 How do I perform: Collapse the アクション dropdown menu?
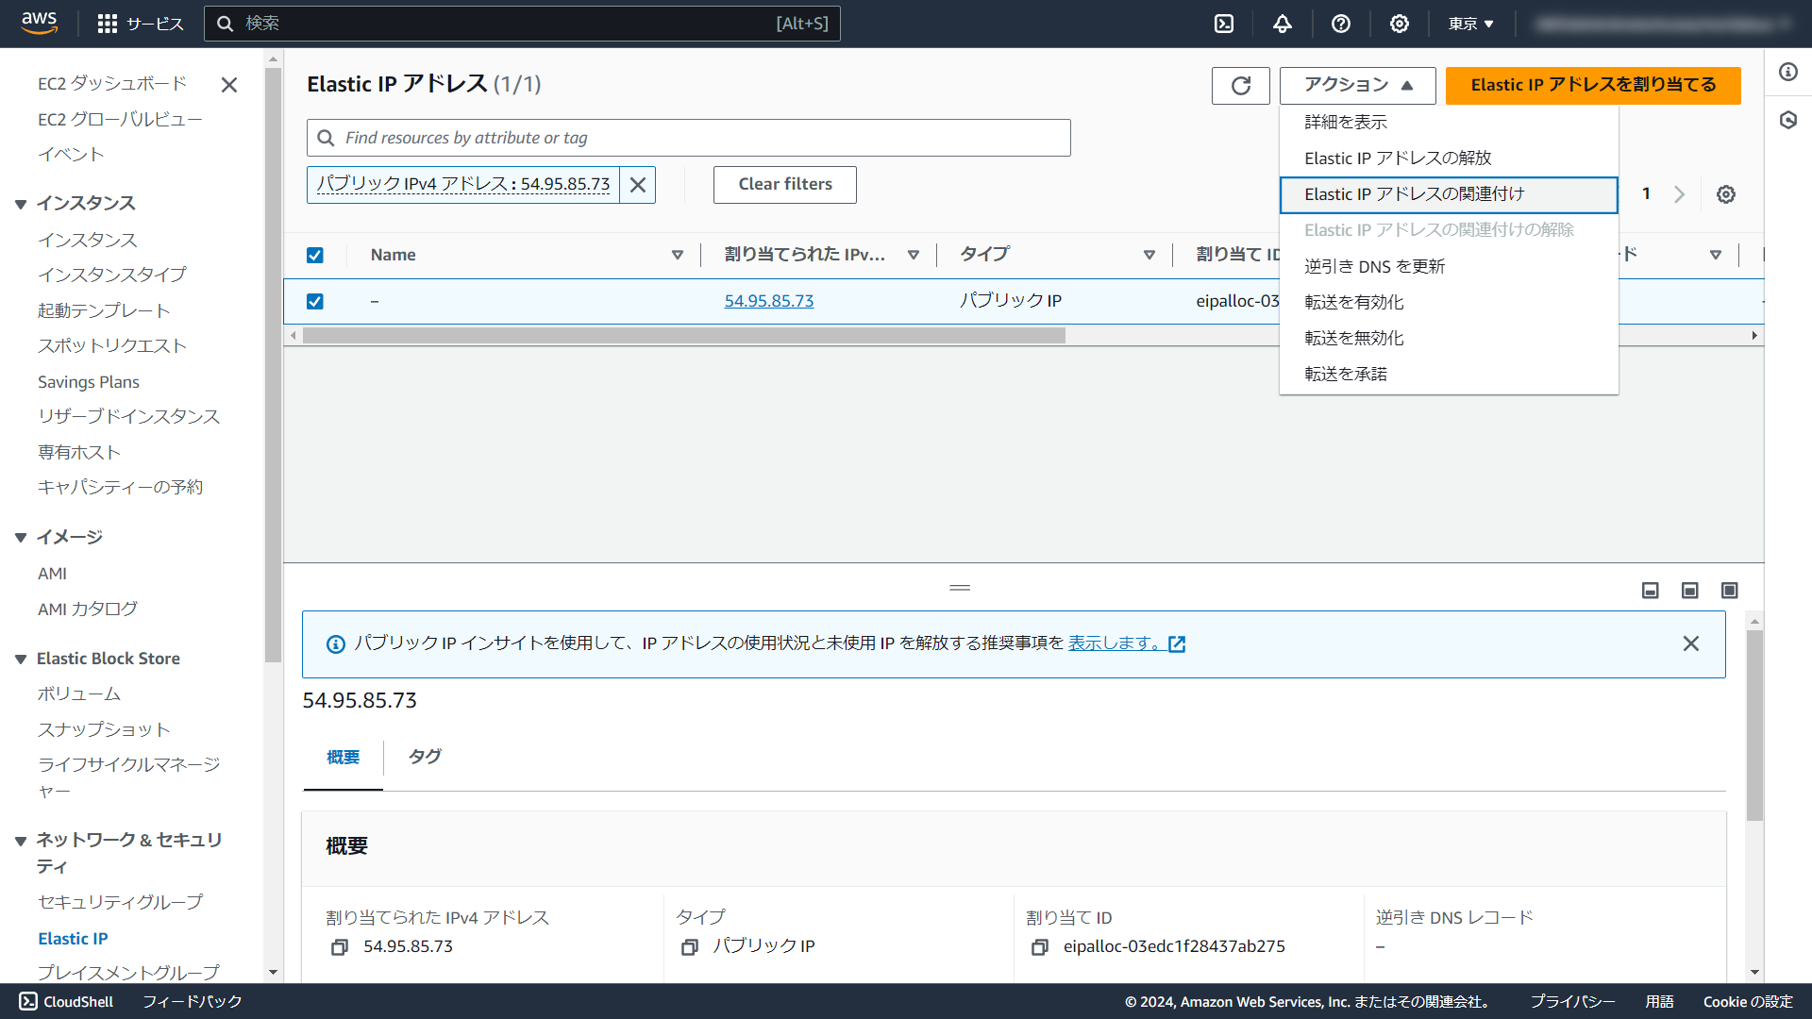[1357, 86]
